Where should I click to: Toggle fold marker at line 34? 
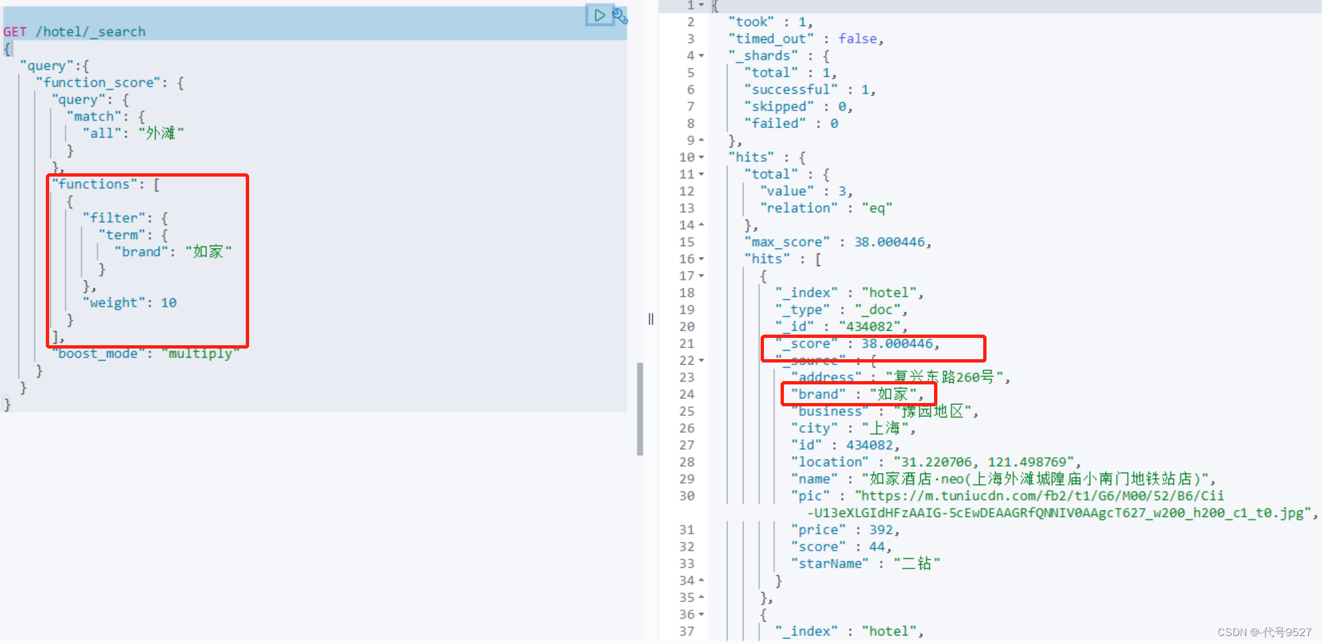tap(701, 580)
